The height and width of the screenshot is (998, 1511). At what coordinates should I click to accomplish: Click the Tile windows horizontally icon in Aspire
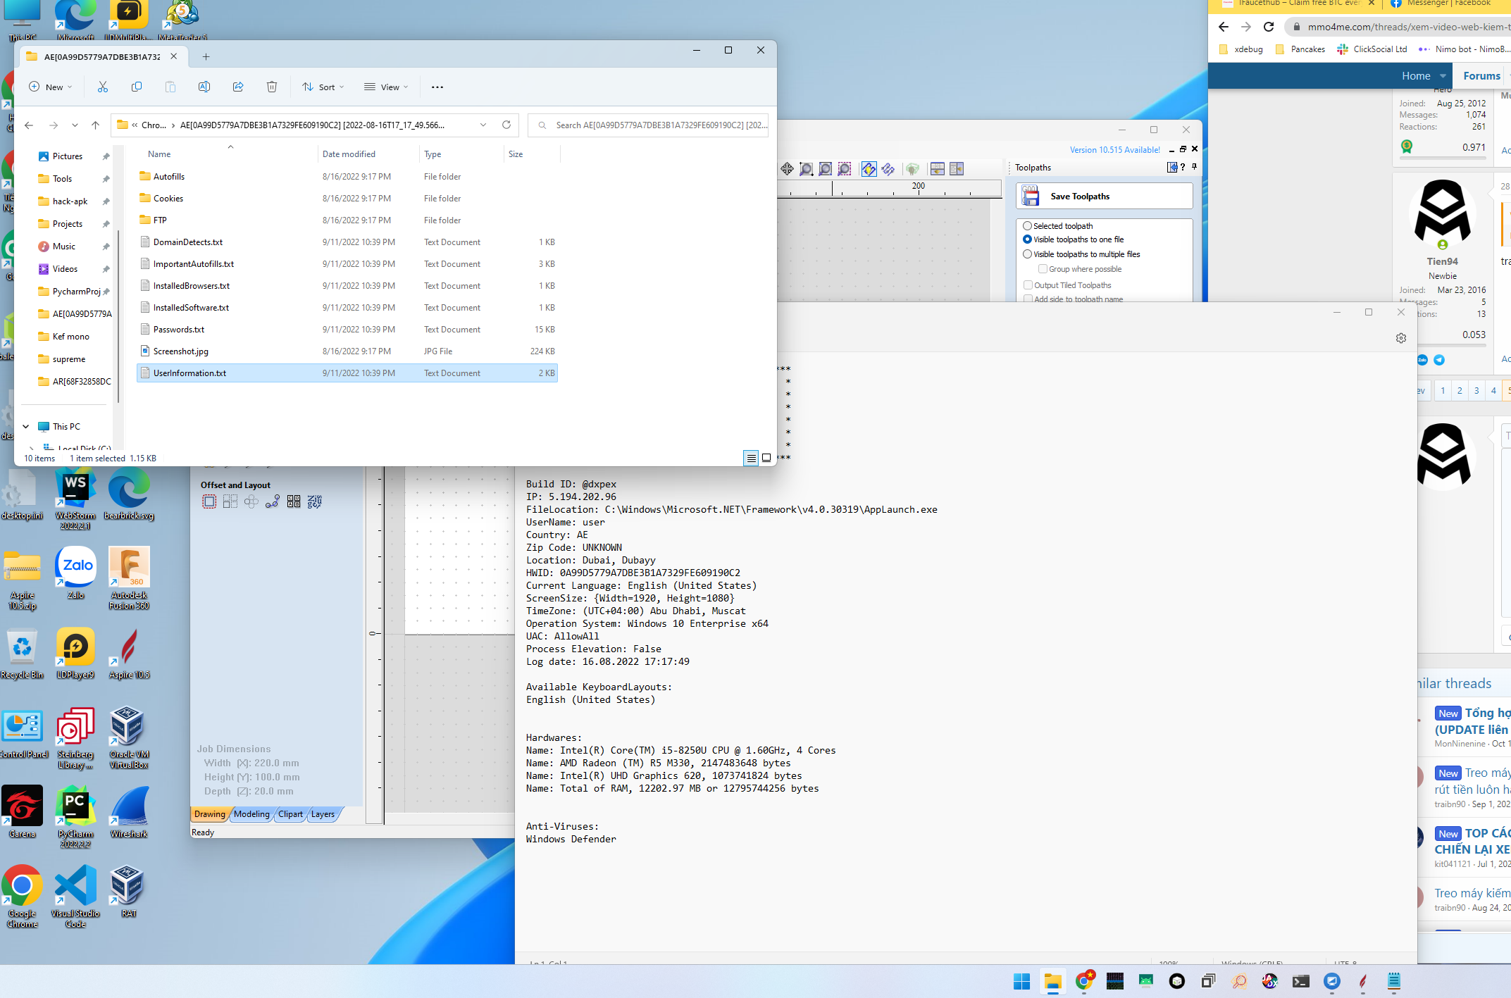click(x=938, y=169)
